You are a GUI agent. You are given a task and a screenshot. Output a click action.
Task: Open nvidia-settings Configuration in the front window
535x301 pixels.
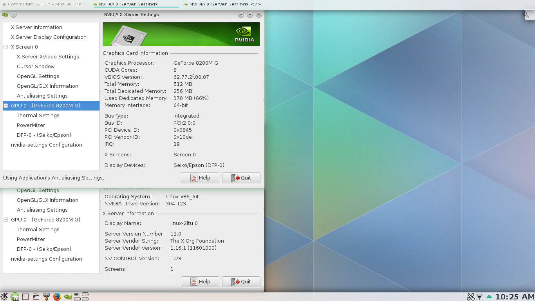click(x=47, y=145)
